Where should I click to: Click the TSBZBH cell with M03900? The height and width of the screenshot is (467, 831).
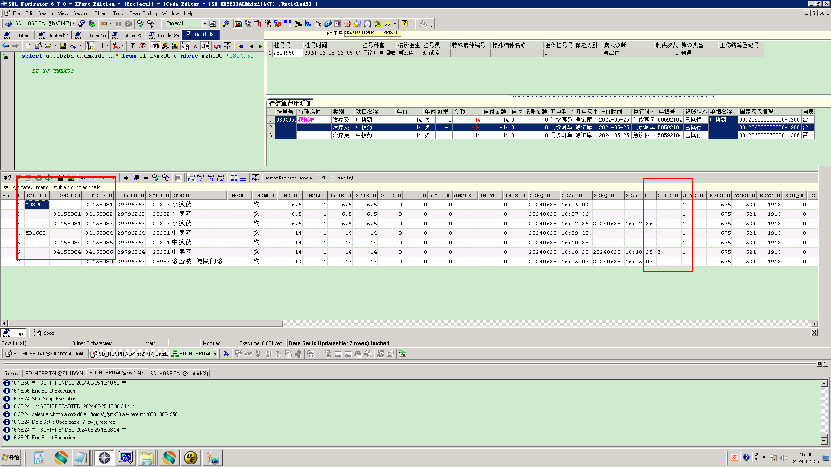point(36,205)
